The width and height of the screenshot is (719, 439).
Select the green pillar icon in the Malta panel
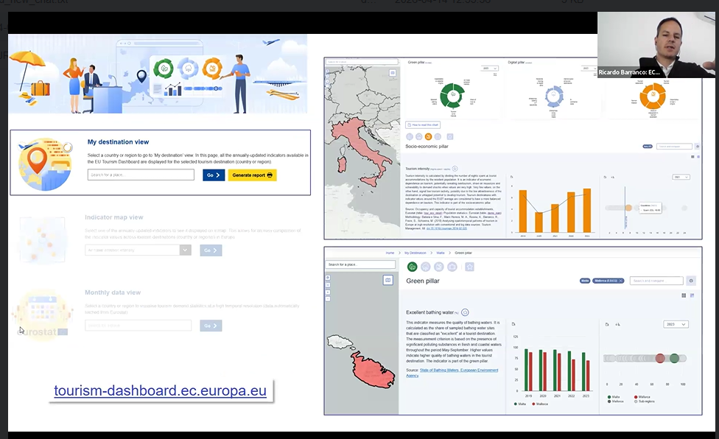click(413, 267)
